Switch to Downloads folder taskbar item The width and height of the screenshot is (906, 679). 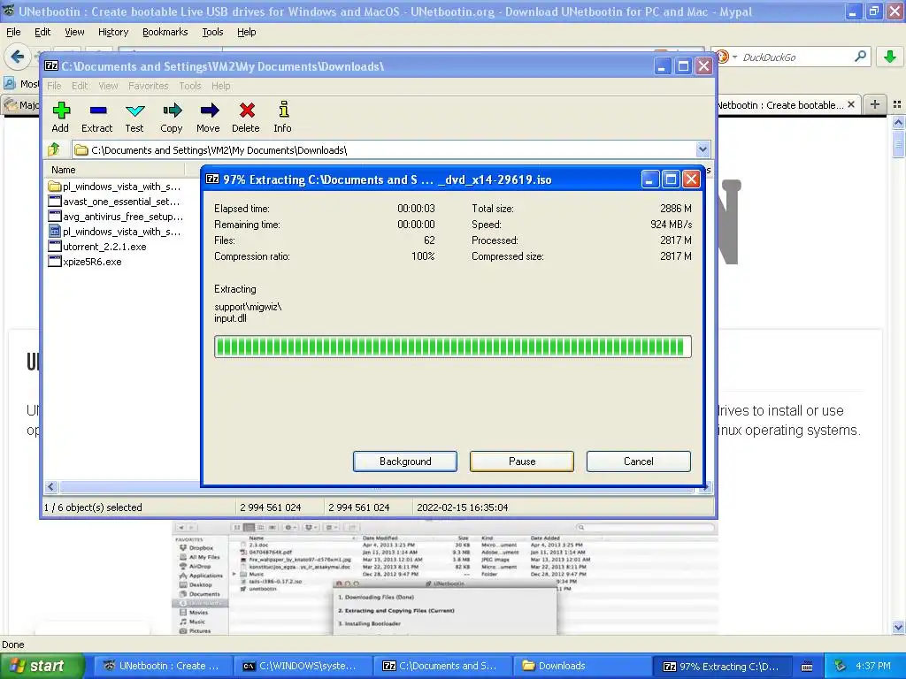(582, 666)
